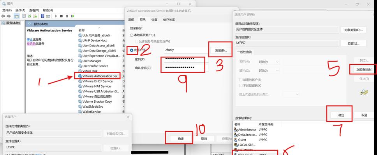
Task: Open the Properties toolbar icon in Services
Action: pyautogui.click(x=23, y=16)
